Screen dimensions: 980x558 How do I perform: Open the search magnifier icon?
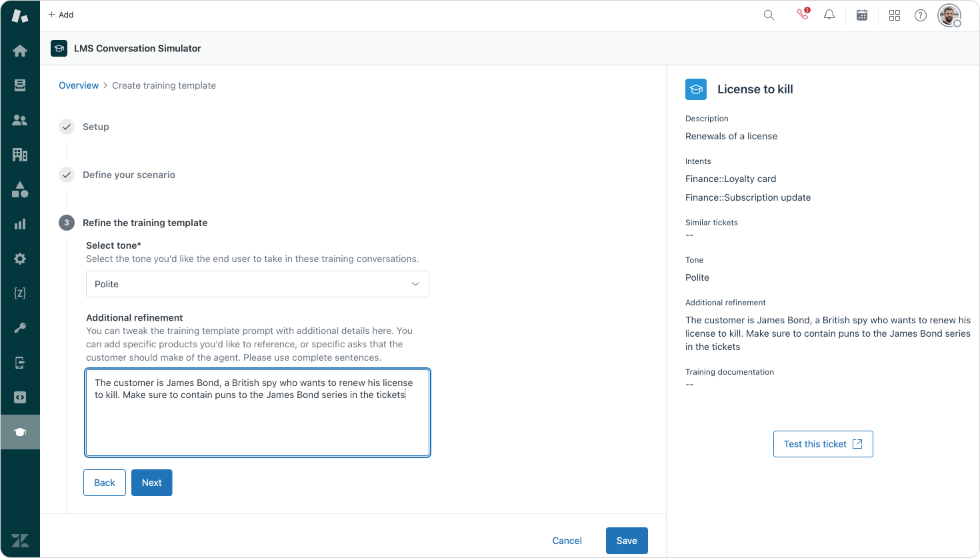[769, 15]
